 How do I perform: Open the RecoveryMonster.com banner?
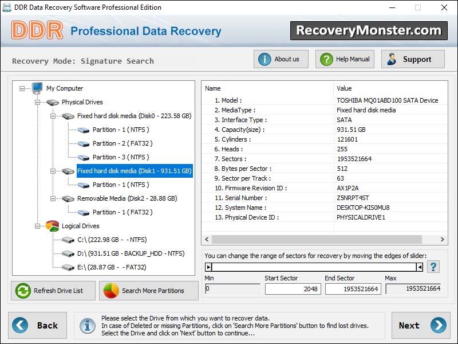[x=369, y=30]
